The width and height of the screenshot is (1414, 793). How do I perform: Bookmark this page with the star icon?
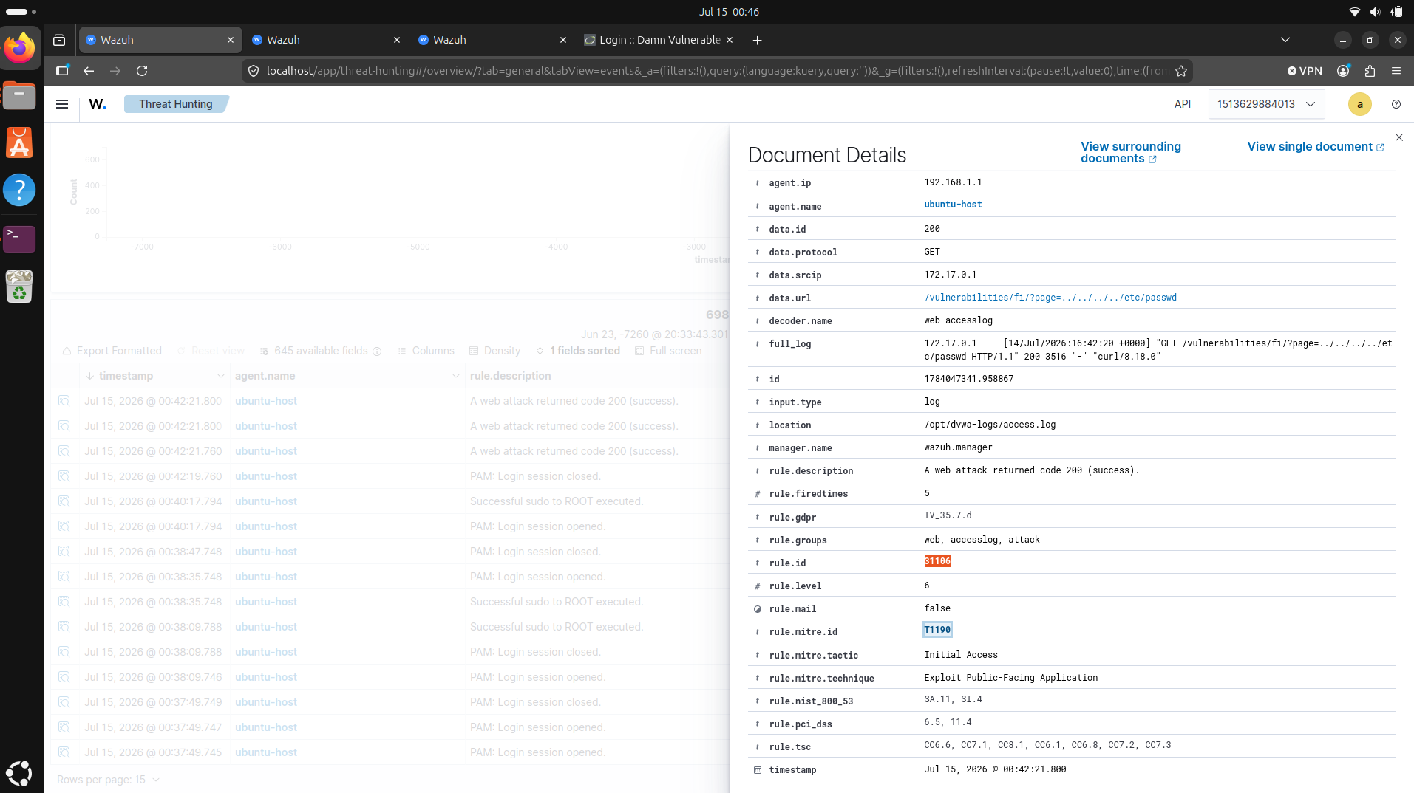pyautogui.click(x=1180, y=71)
